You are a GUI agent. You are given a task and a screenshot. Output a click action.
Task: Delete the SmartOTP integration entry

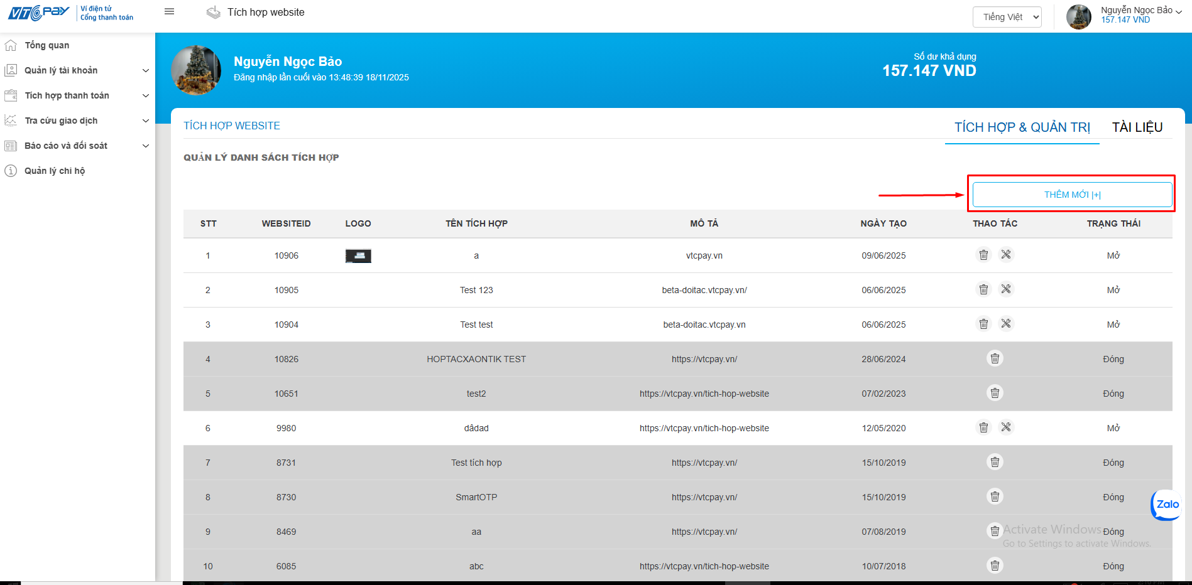[995, 496]
